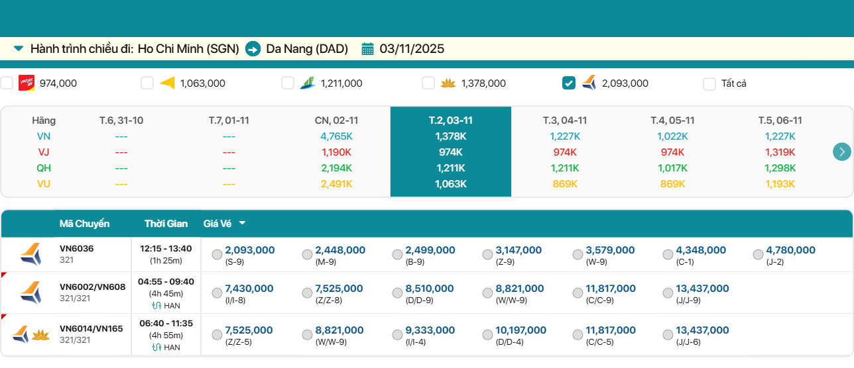
Task: Switch to date column T.3, 04-11
Action: pos(564,120)
